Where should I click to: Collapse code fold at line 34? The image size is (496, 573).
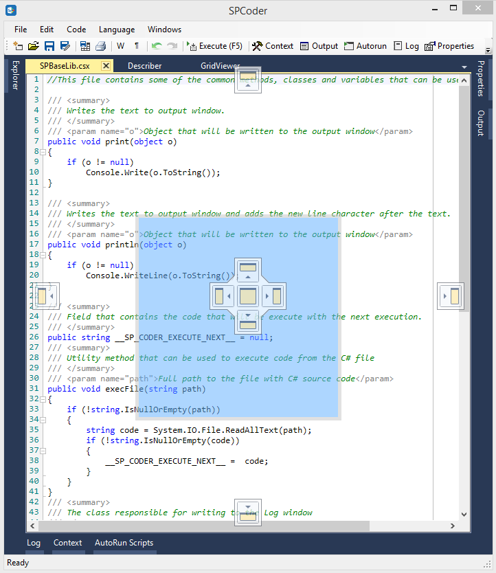(x=43, y=420)
